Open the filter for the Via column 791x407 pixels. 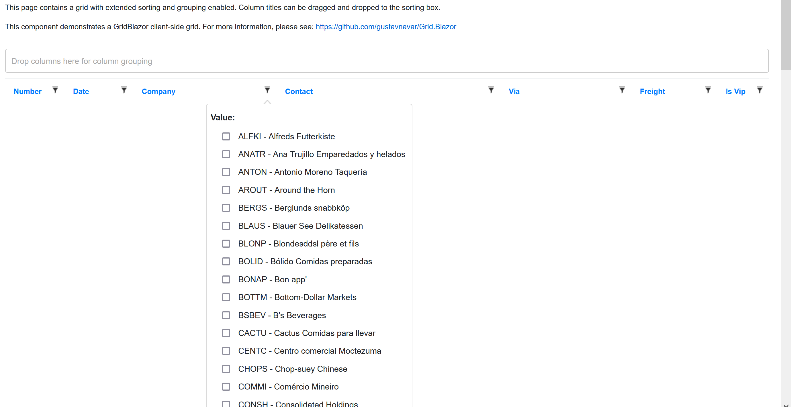[x=622, y=90]
